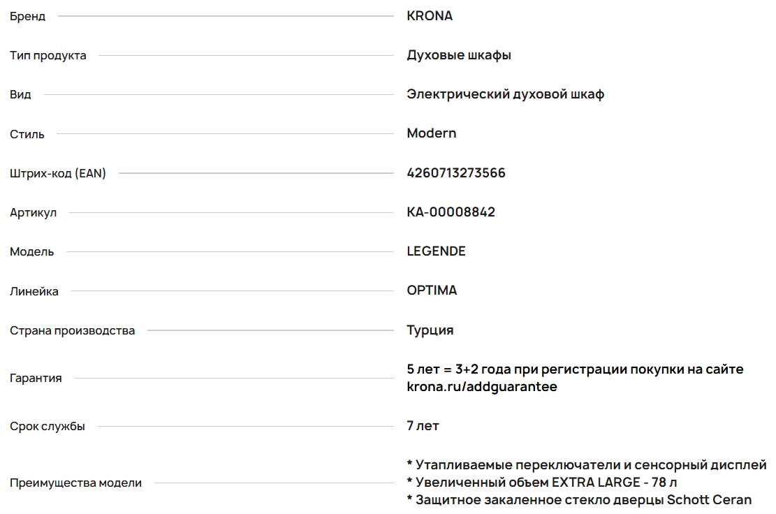Click the Страна производства label
This screenshot has height=514, width=776.
click(x=72, y=330)
